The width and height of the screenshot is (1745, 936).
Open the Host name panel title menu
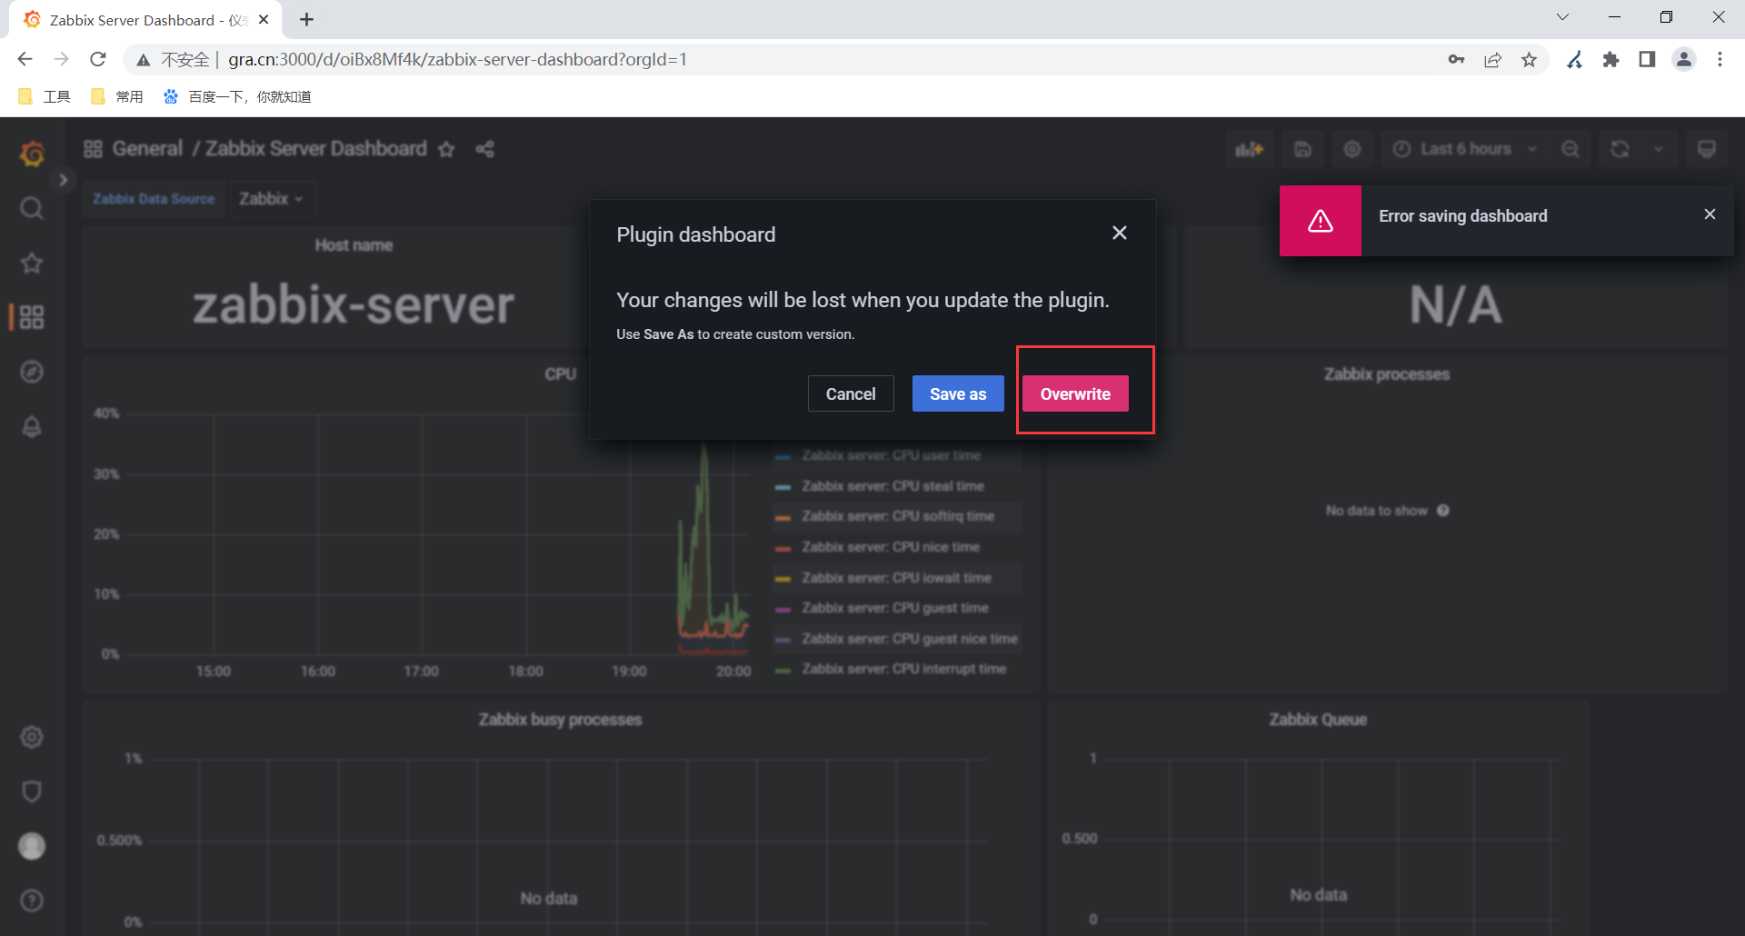tap(354, 245)
